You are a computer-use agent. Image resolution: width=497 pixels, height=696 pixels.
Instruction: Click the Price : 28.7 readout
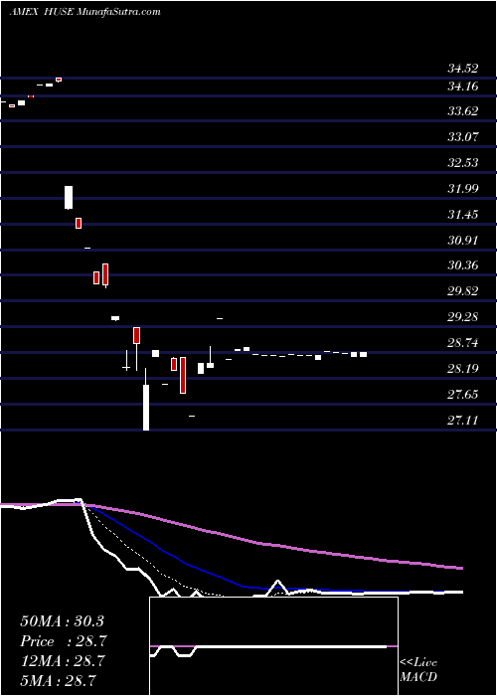coord(64,641)
